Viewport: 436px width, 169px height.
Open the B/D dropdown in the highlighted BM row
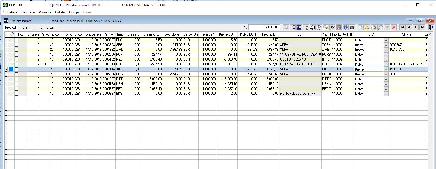pos(386,69)
